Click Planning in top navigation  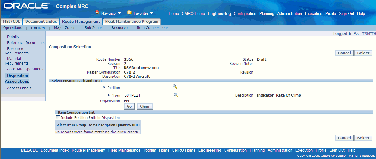(267, 13)
